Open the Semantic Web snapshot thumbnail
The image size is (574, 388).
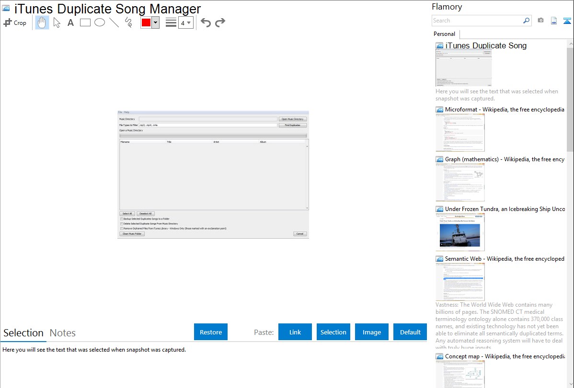pos(460,282)
